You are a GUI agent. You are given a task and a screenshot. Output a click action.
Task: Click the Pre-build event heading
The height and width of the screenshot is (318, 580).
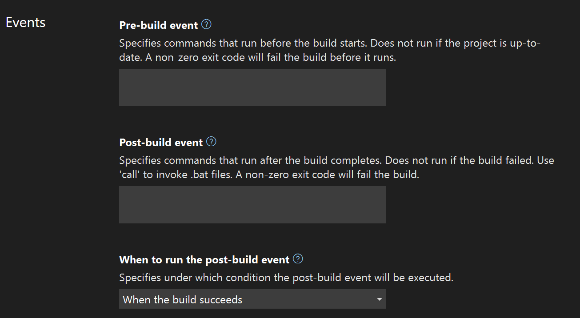(x=158, y=25)
